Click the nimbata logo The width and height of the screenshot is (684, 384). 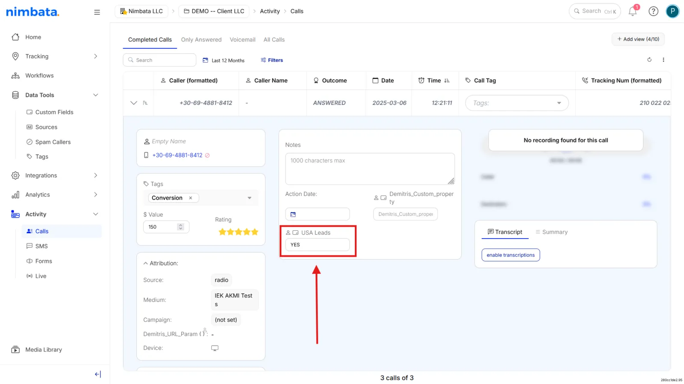click(32, 12)
